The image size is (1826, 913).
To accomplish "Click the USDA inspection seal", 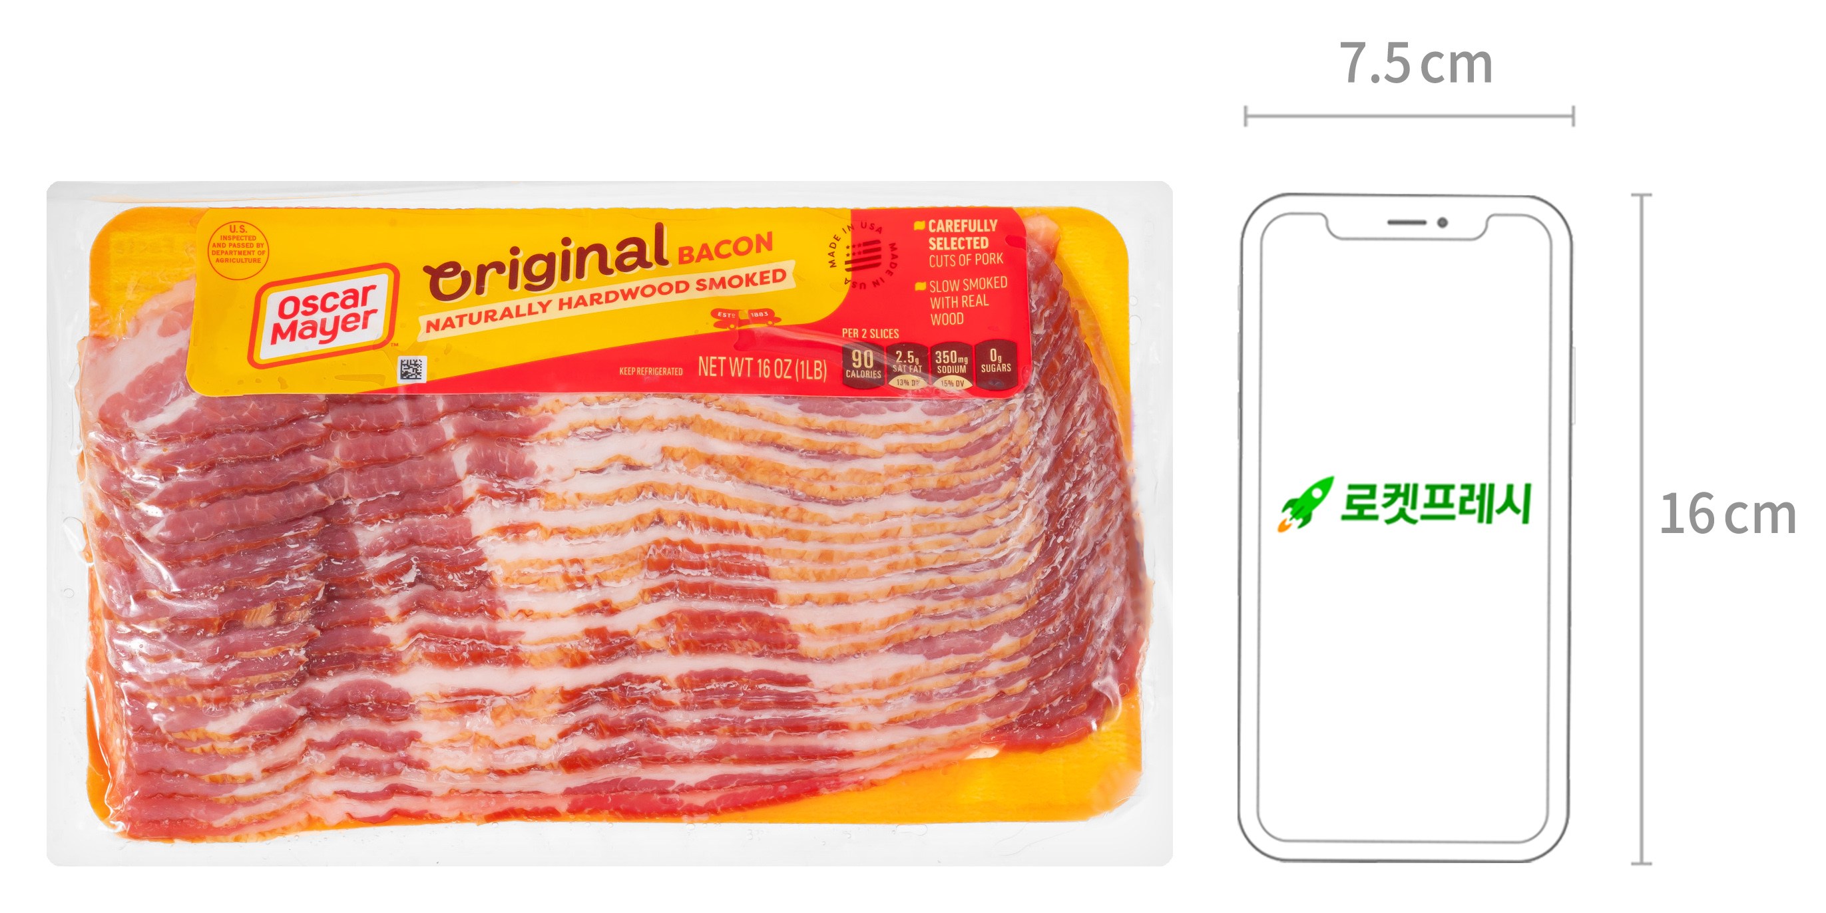I will pyautogui.click(x=238, y=246).
